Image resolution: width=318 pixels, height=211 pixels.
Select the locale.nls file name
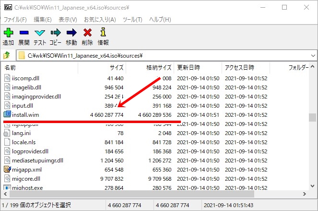(24, 142)
